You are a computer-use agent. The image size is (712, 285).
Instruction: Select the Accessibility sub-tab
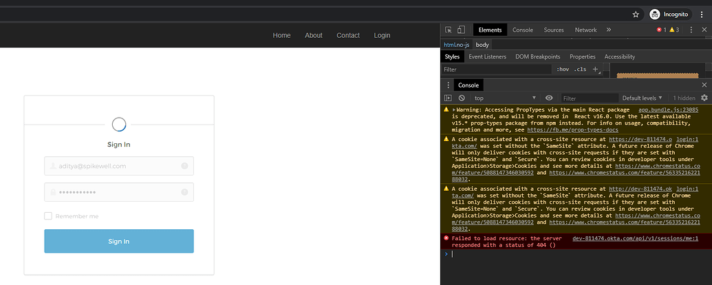(619, 57)
